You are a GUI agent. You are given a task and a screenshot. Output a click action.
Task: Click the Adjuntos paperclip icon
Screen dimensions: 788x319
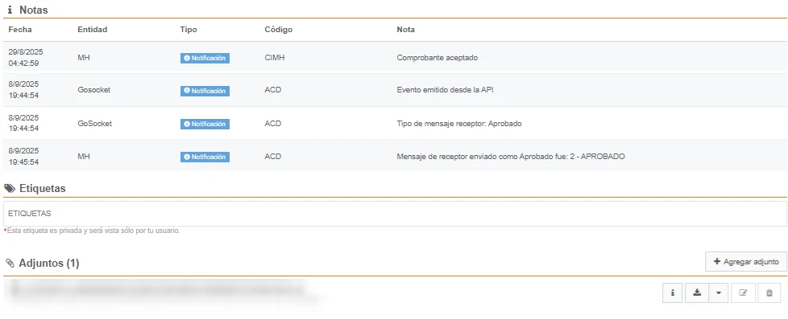coord(10,264)
